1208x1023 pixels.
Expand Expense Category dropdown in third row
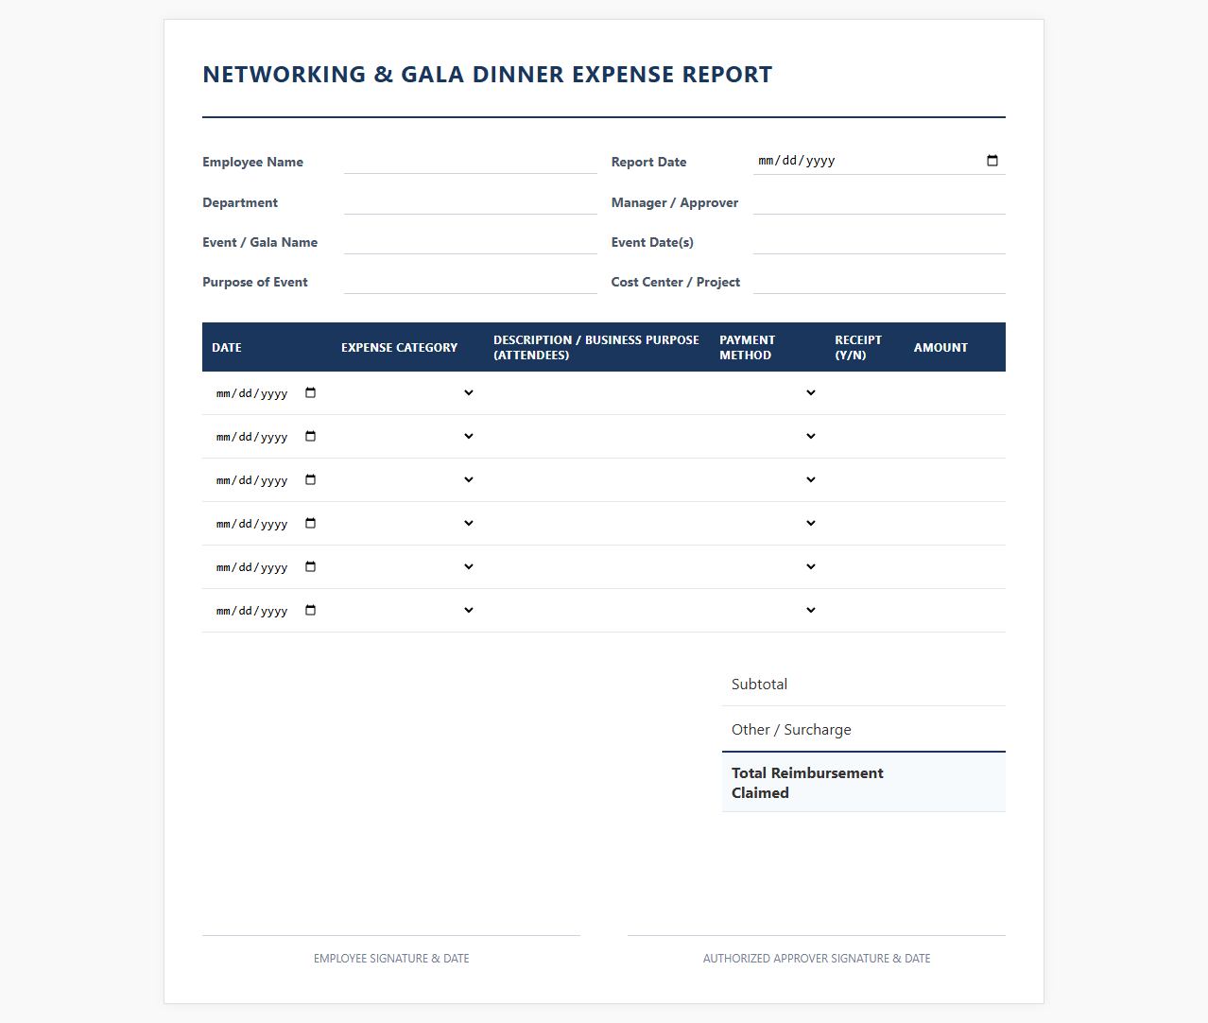[407, 480]
